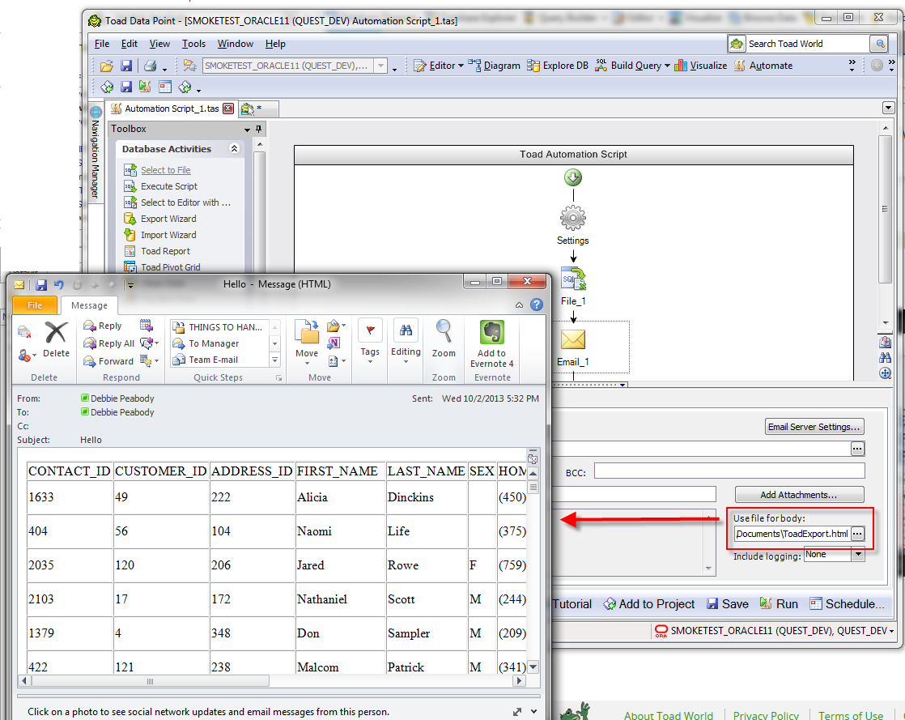Screen dimensions: 905x720
Task: Click the Search Toad World field
Action: (x=807, y=44)
